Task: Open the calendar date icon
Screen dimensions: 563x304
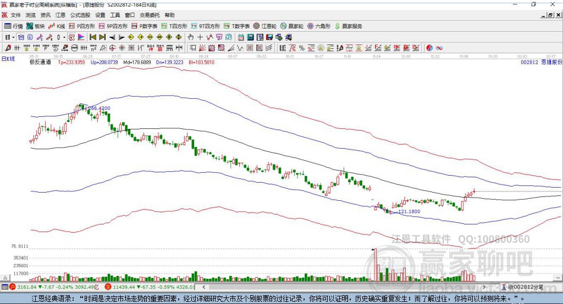Action: tap(241, 37)
